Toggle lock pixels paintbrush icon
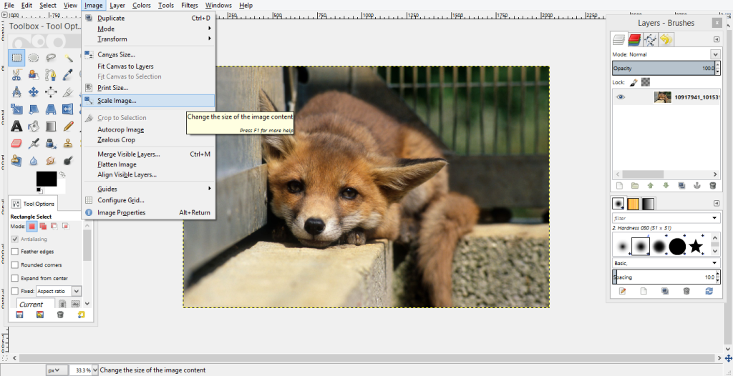The height and width of the screenshot is (376, 733). point(634,82)
